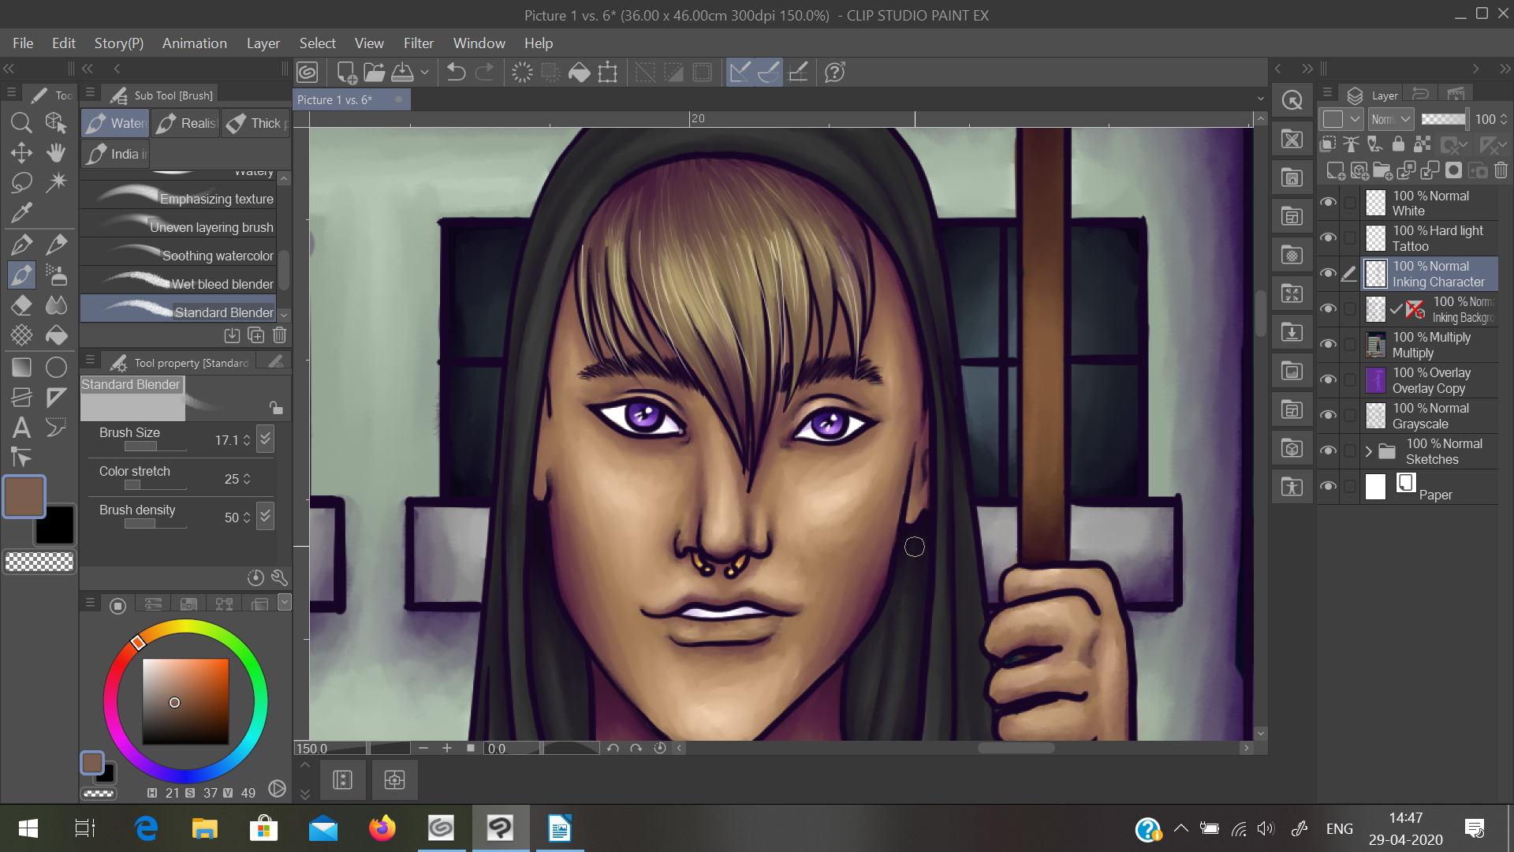Open the Filter menu

click(418, 43)
